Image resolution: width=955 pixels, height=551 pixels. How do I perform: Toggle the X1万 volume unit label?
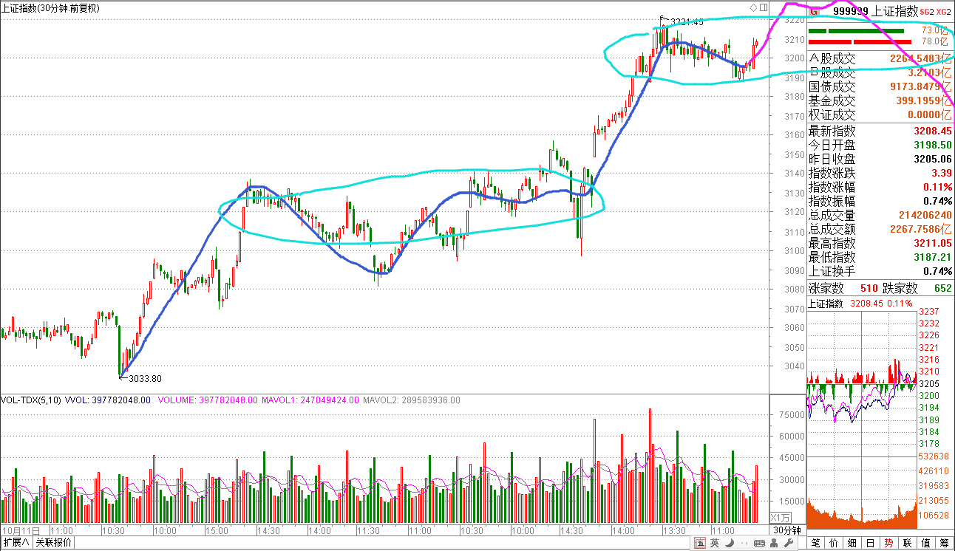[781, 517]
